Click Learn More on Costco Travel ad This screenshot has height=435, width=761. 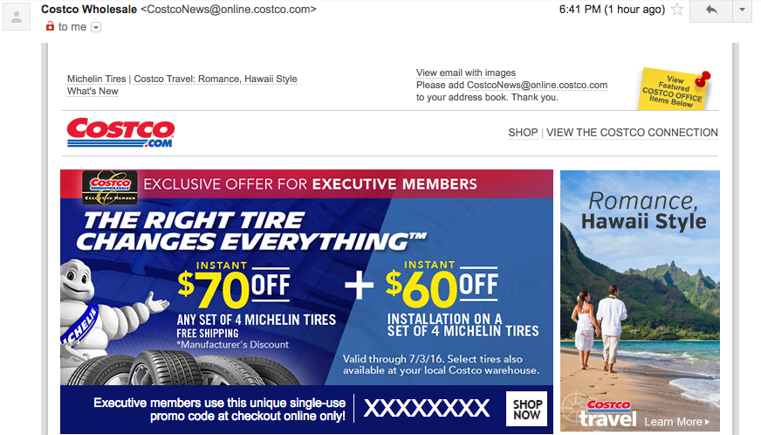pos(676,422)
